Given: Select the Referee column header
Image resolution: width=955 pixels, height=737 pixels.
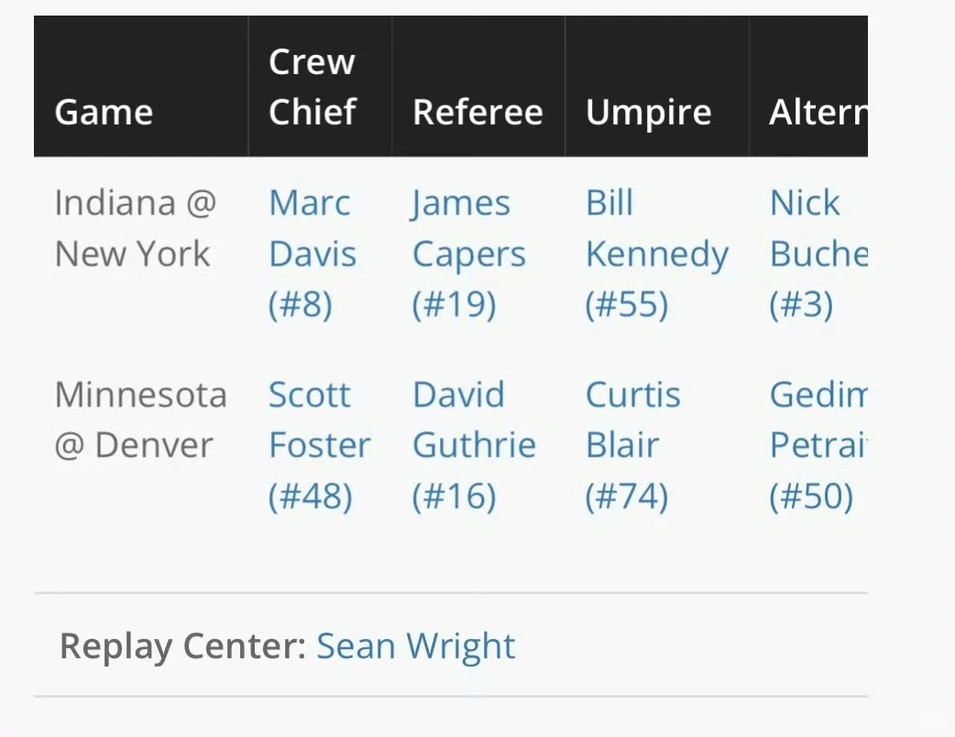Looking at the screenshot, I should (477, 113).
